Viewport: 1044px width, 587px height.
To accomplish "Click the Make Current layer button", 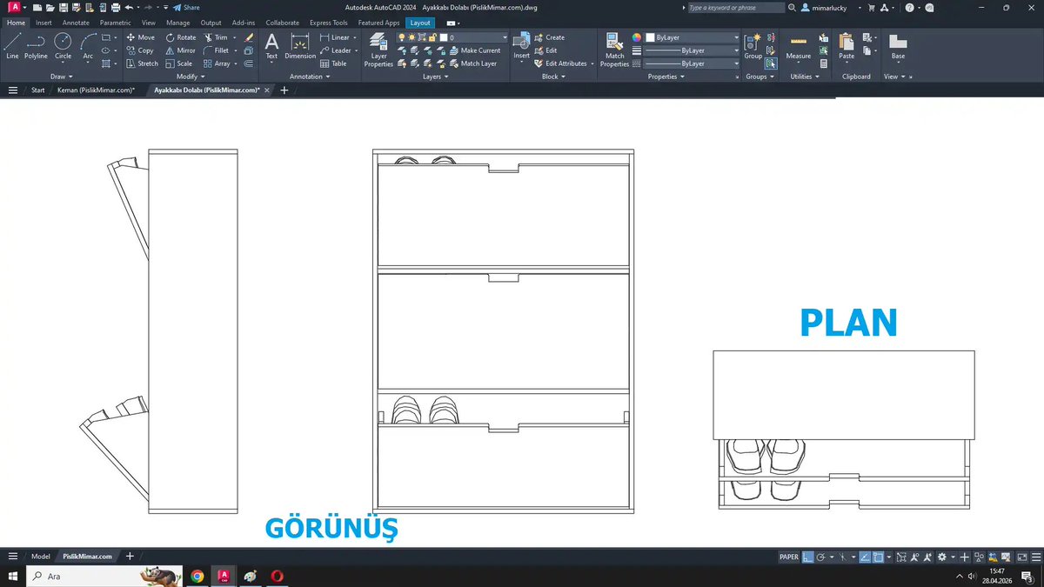I will click(478, 50).
